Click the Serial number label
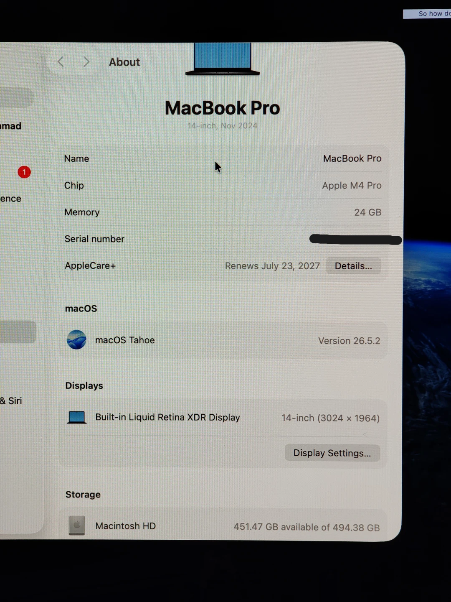The width and height of the screenshot is (451, 602). (94, 239)
